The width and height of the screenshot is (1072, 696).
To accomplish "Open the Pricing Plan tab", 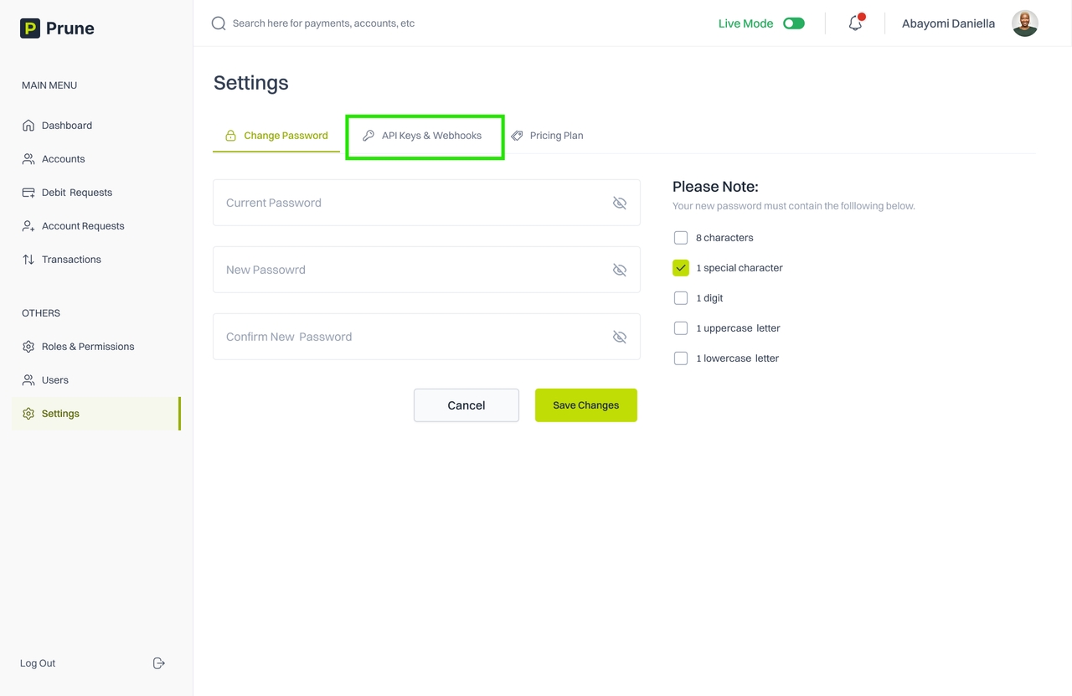I will tap(548, 136).
